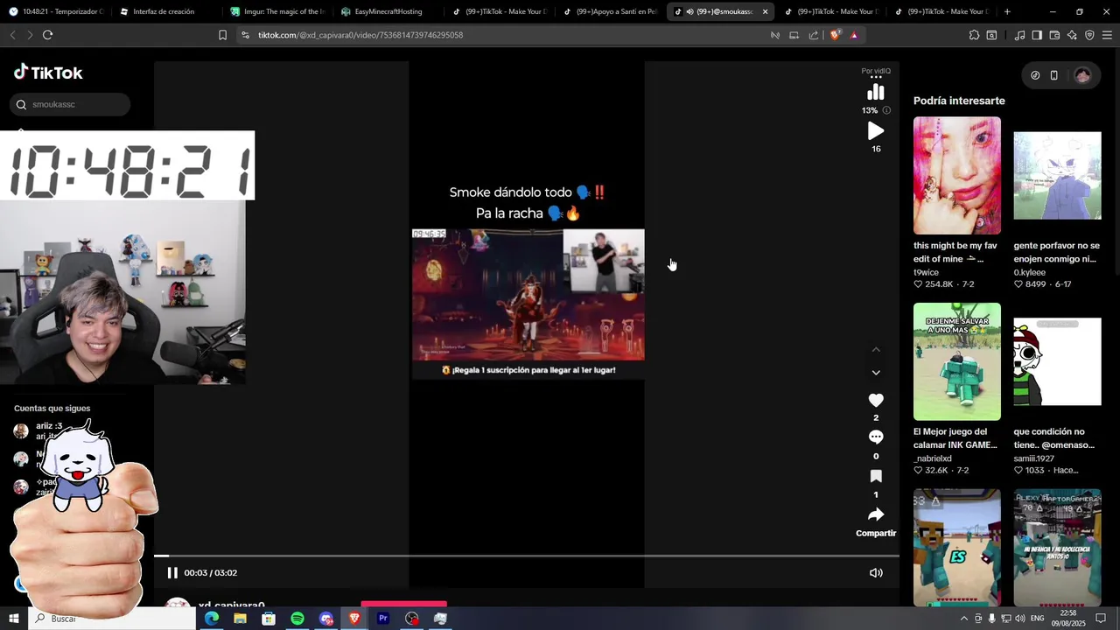The height and width of the screenshot is (630, 1120).
Task: Open Windows Start menu
Action: click(x=14, y=619)
